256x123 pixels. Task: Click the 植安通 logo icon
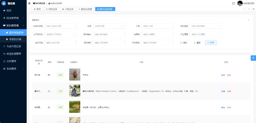4,3
